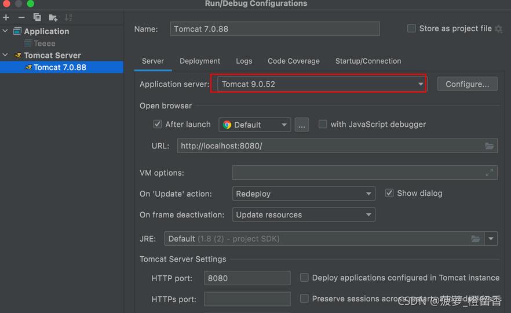This screenshot has height=313, width=511.
Task: Click the Name input field
Action: (275, 29)
